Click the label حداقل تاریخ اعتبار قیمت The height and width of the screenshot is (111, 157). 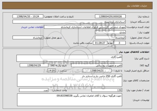coord(137,71)
